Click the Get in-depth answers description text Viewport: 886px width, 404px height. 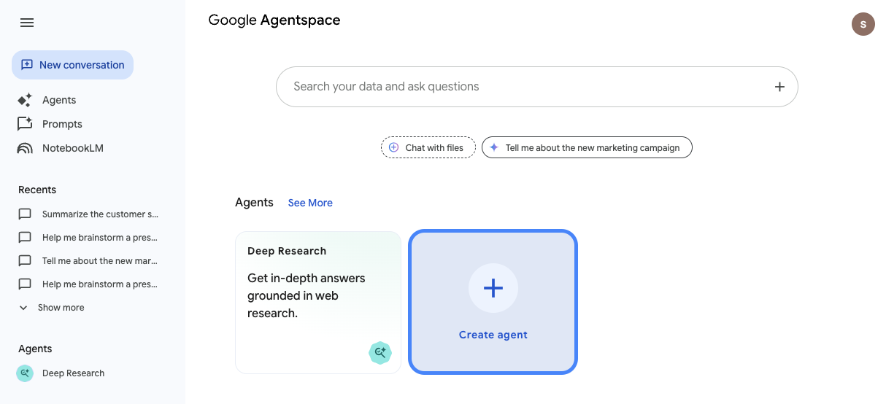pos(307,295)
